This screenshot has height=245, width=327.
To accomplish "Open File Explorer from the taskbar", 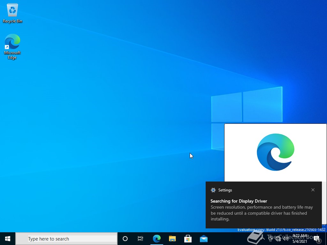I will [172, 239].
